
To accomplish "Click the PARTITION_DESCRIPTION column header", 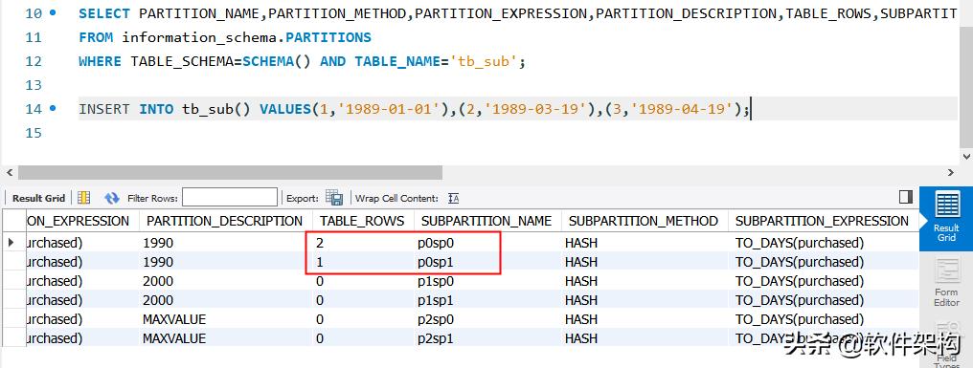I will tap(225, 221).
